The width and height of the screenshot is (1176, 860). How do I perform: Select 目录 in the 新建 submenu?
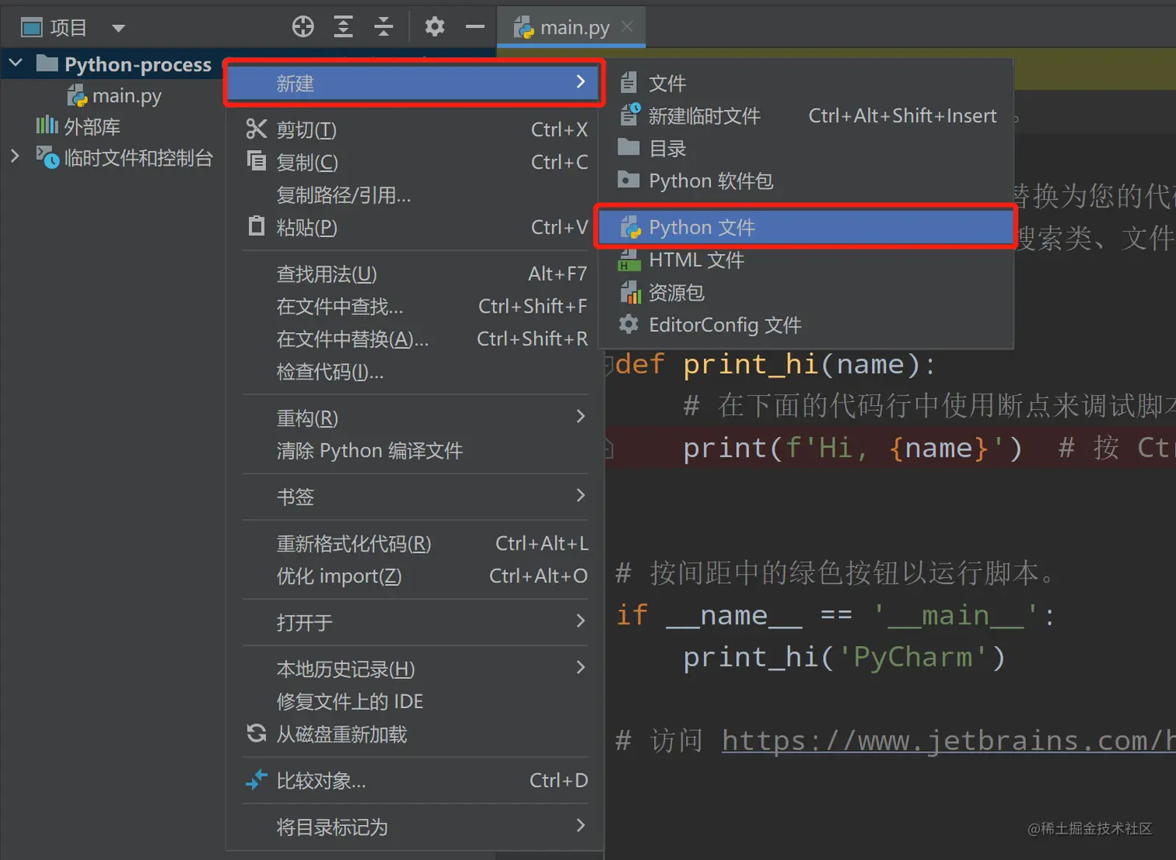(x=807, y=149)
